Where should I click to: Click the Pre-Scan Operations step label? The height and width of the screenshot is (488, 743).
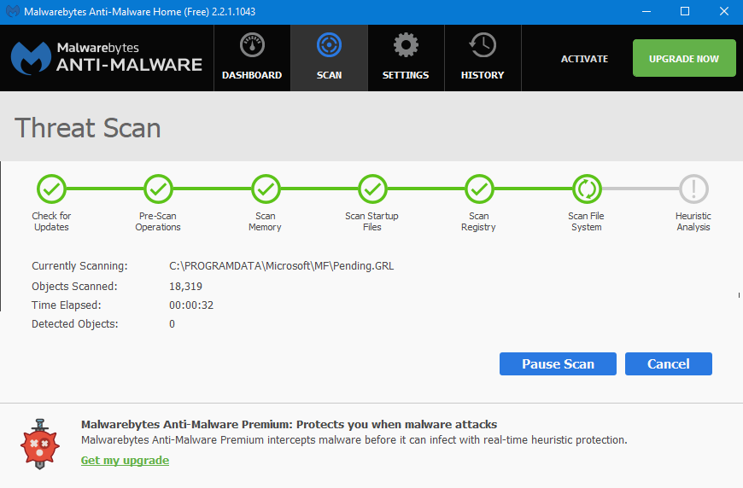tap(158, 222)
